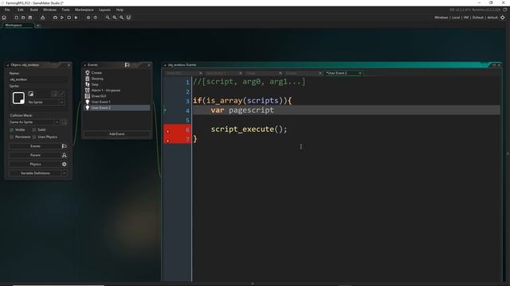
Task: Click the Open Project toolbar icon
Action: (23, 17)
